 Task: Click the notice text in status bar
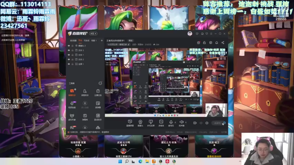click(x=90, y=132)
